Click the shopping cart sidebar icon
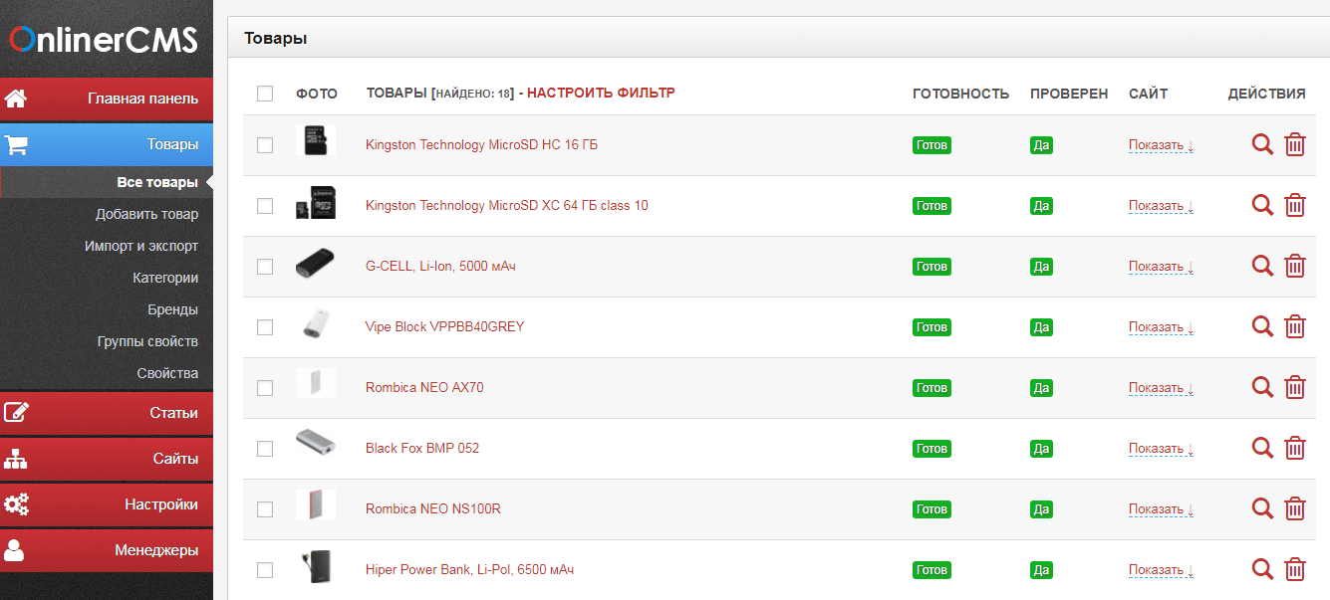 point(16,144)
